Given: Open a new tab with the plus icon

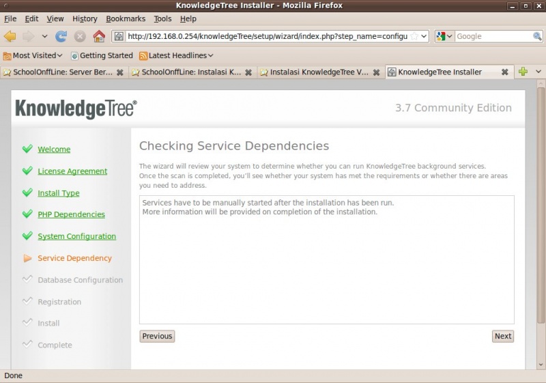Looking at the screenshot, I should pyautogui.click(x=523, y=72).
